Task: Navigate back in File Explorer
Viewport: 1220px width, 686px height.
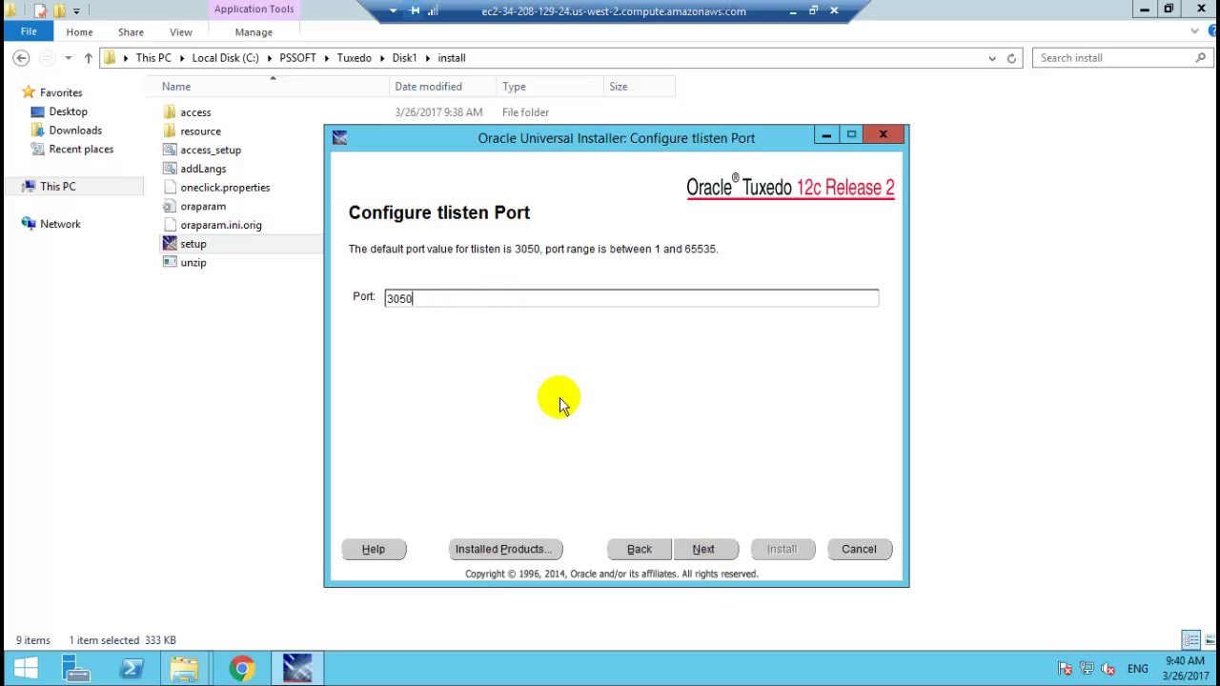Action: pyautogui.click(x=21, y=58)
